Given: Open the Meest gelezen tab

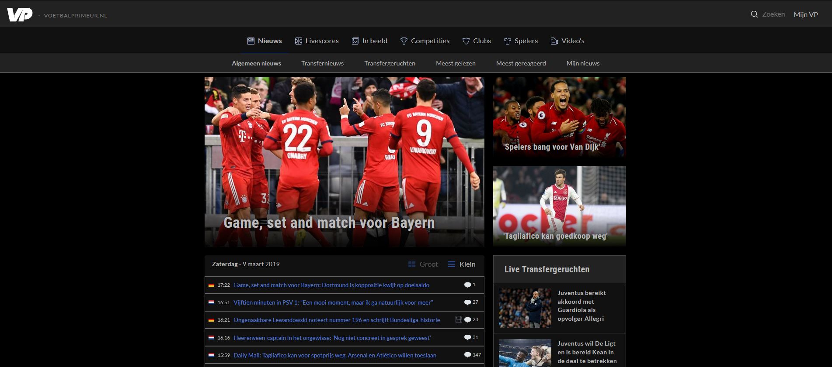Looking at the screenshot, I should [x=456, y=63].
